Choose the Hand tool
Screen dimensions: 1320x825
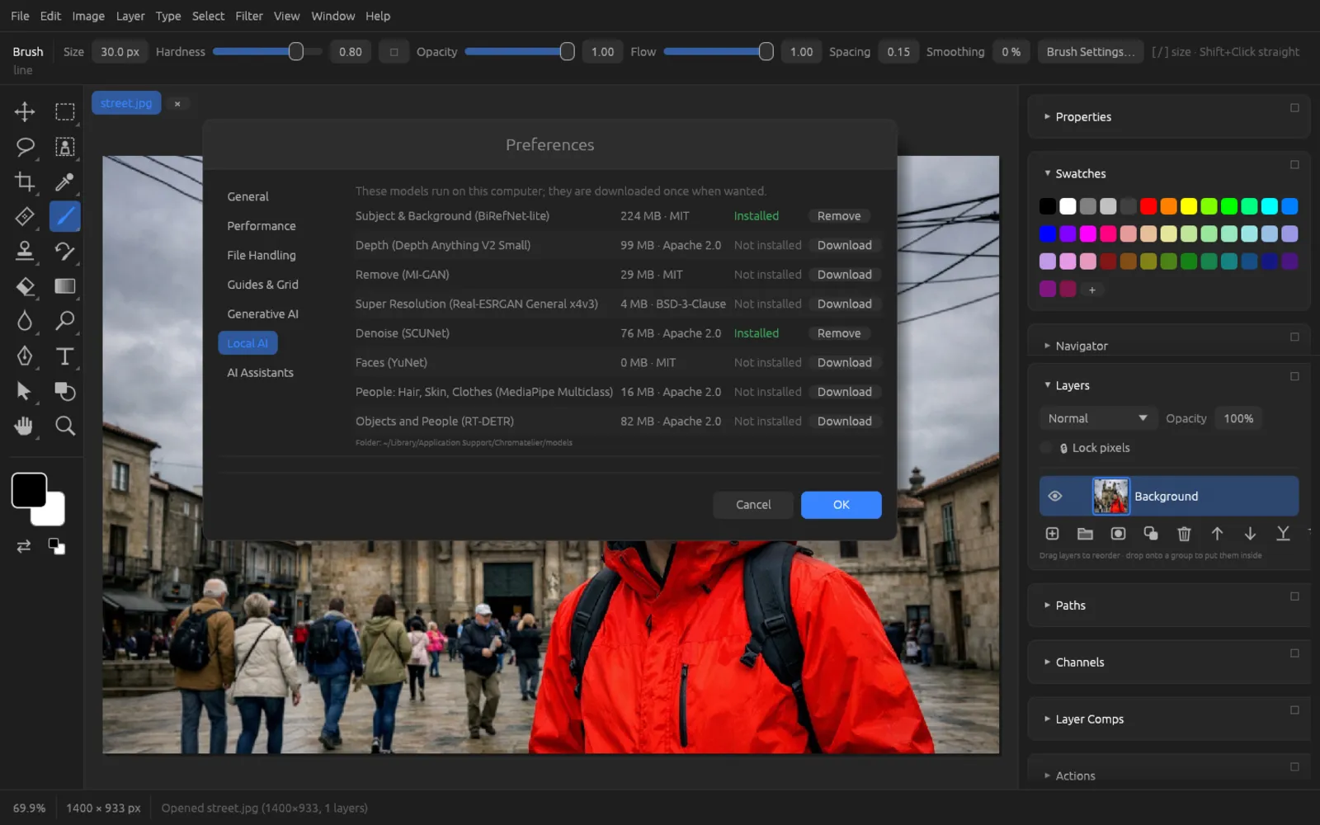[x=25, y=426]
